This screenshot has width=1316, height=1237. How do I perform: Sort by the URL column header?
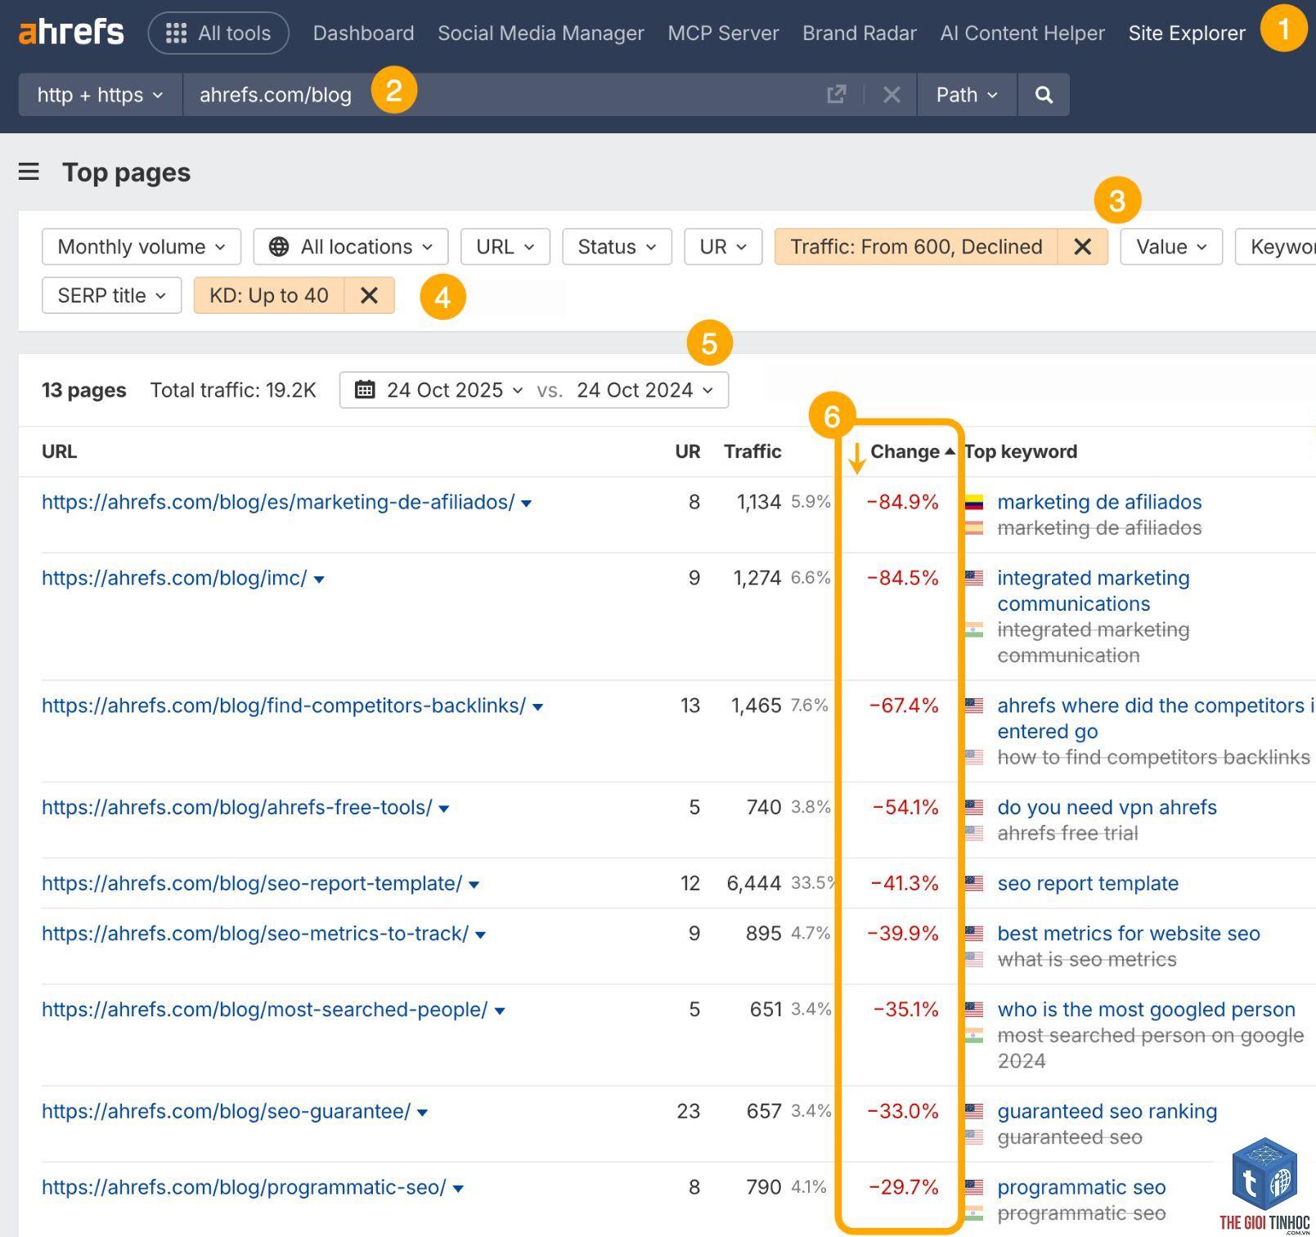(59, 451)
